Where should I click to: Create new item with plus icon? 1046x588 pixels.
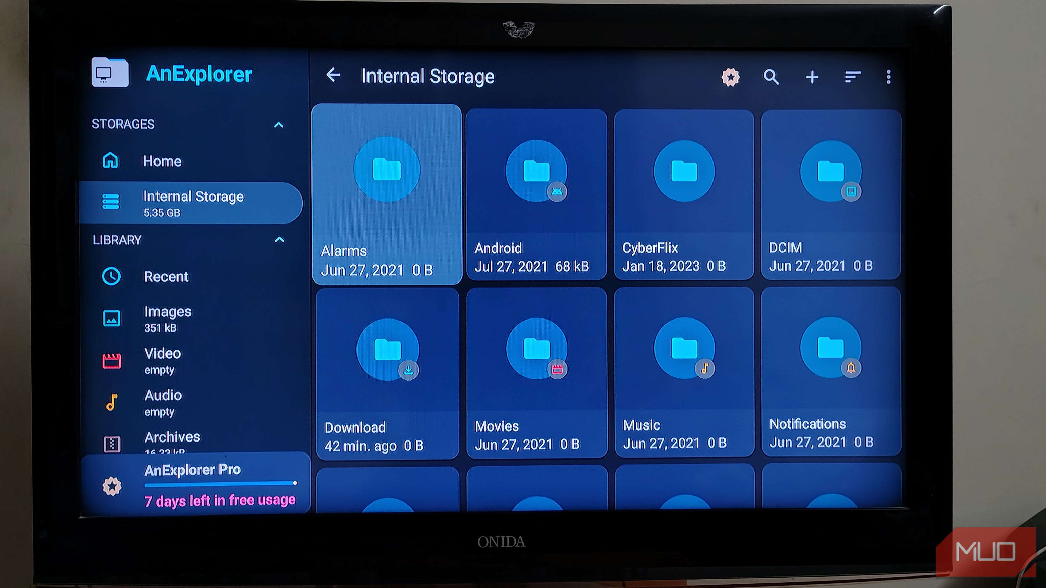click(x=812, y=77)
